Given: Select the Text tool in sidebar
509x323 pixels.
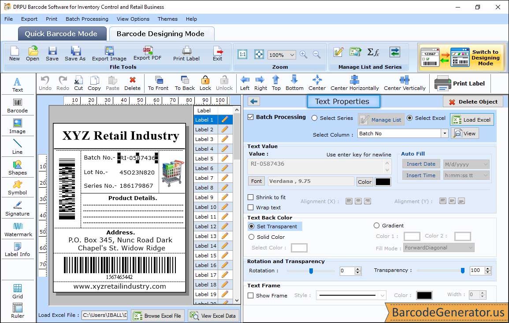Looking at the screenshot, I should [18, 85].
